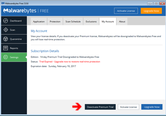Open the Quarantine biohazard icon
Image resolution: width=166 pixels, height=116 pixels.
pyautogui.click(x=5, y=39)
